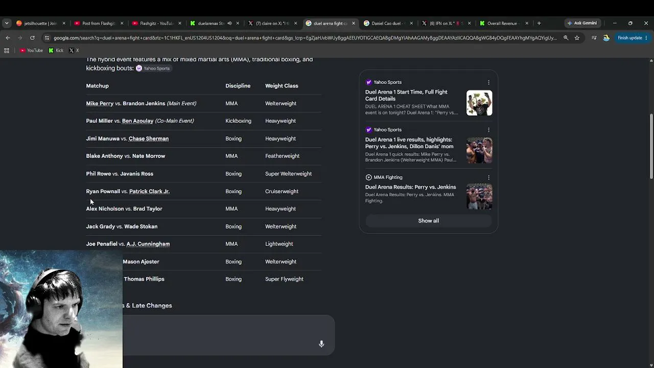Close the Overall Revenue tab
The image size is (654, 368).
(x=527, y=23)
